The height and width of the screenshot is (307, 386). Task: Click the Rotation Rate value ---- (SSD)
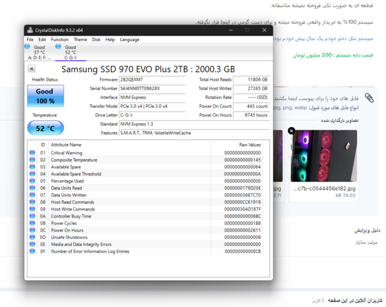[252, 97]
